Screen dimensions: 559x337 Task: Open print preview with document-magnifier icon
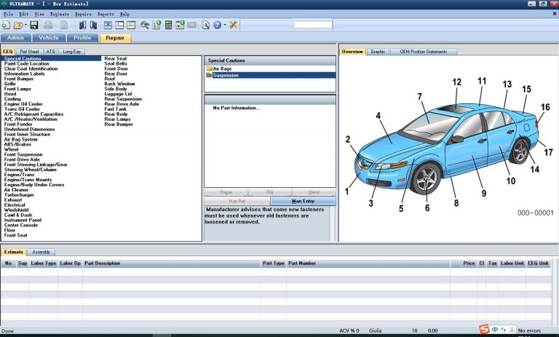click(x=205, y=25)
